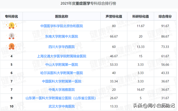
Task: Open 中国医学科学院北京协和医院 link
Action: [62, 26]
